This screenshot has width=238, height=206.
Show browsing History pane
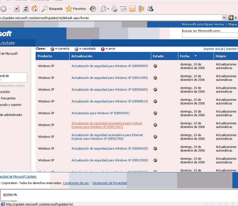pos(93,9)
